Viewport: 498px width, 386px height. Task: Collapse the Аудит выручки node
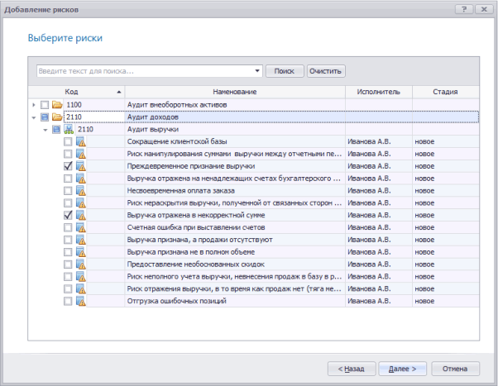[x=45, y=130]
